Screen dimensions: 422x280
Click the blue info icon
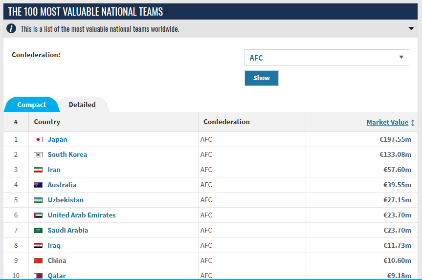point(11,28)
